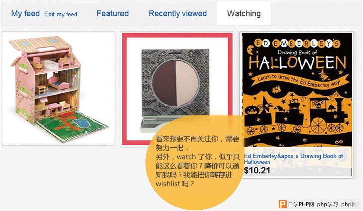Click the $10.21 price label
363x211 pixels.
pos(257,171)
